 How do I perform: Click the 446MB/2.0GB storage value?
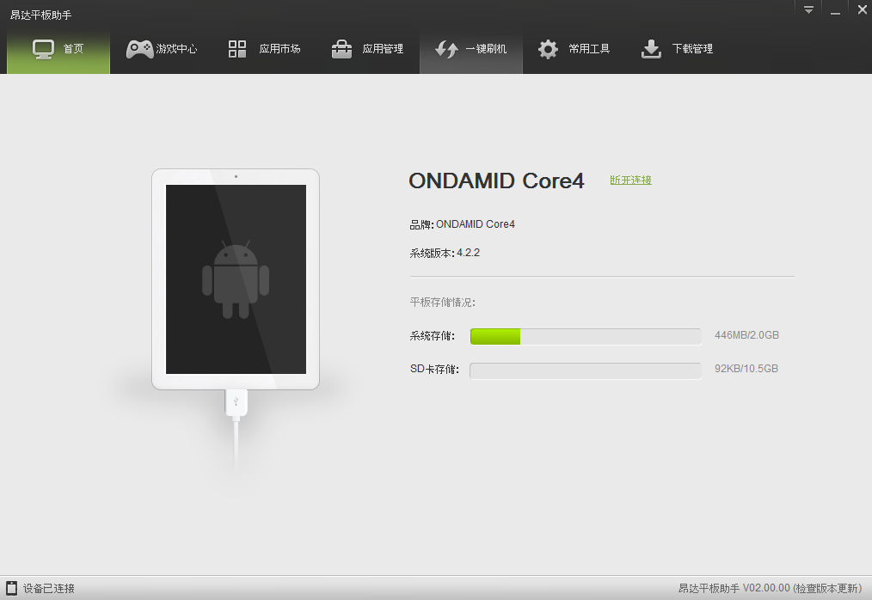[x=746, y=335]
